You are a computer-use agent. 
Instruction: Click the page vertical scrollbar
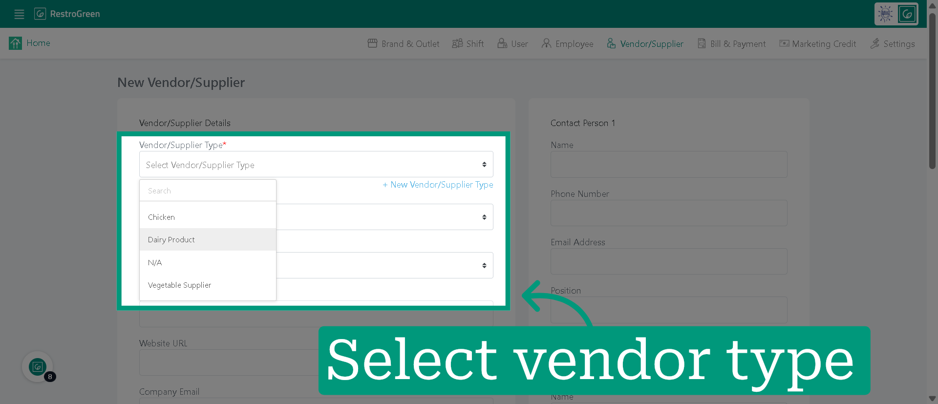932,91
